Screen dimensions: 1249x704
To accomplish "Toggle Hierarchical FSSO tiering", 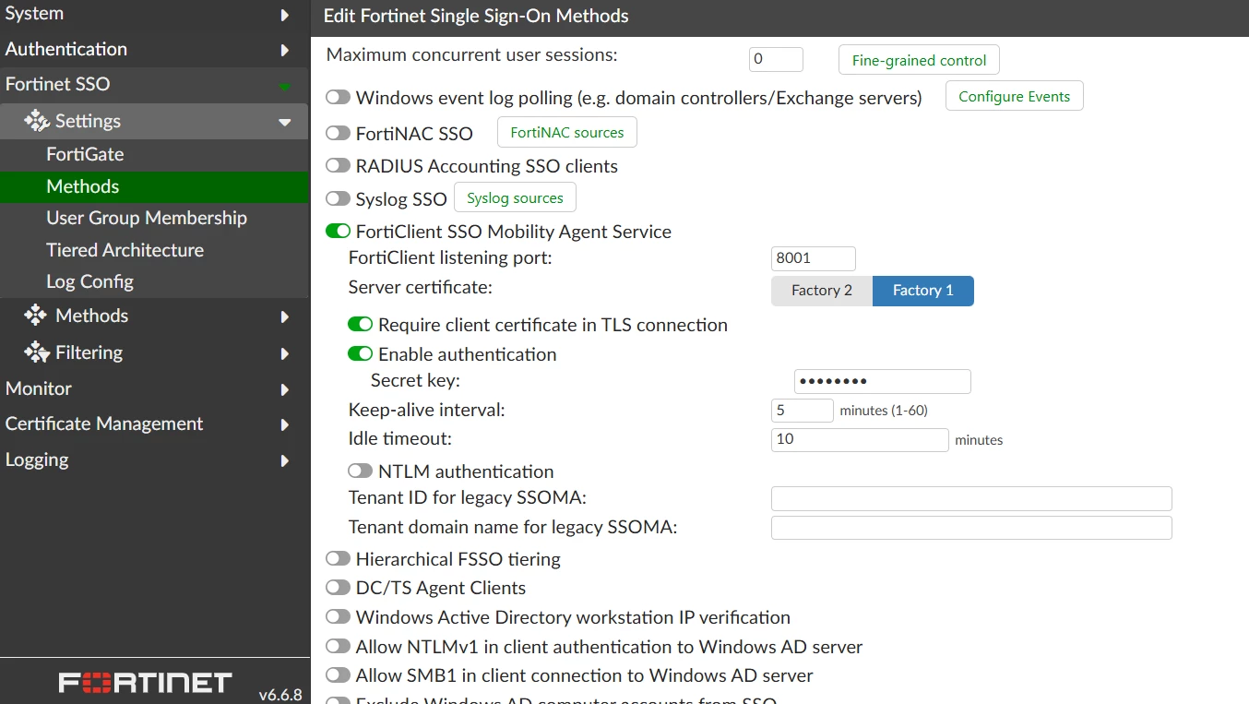I will [338, 559].
